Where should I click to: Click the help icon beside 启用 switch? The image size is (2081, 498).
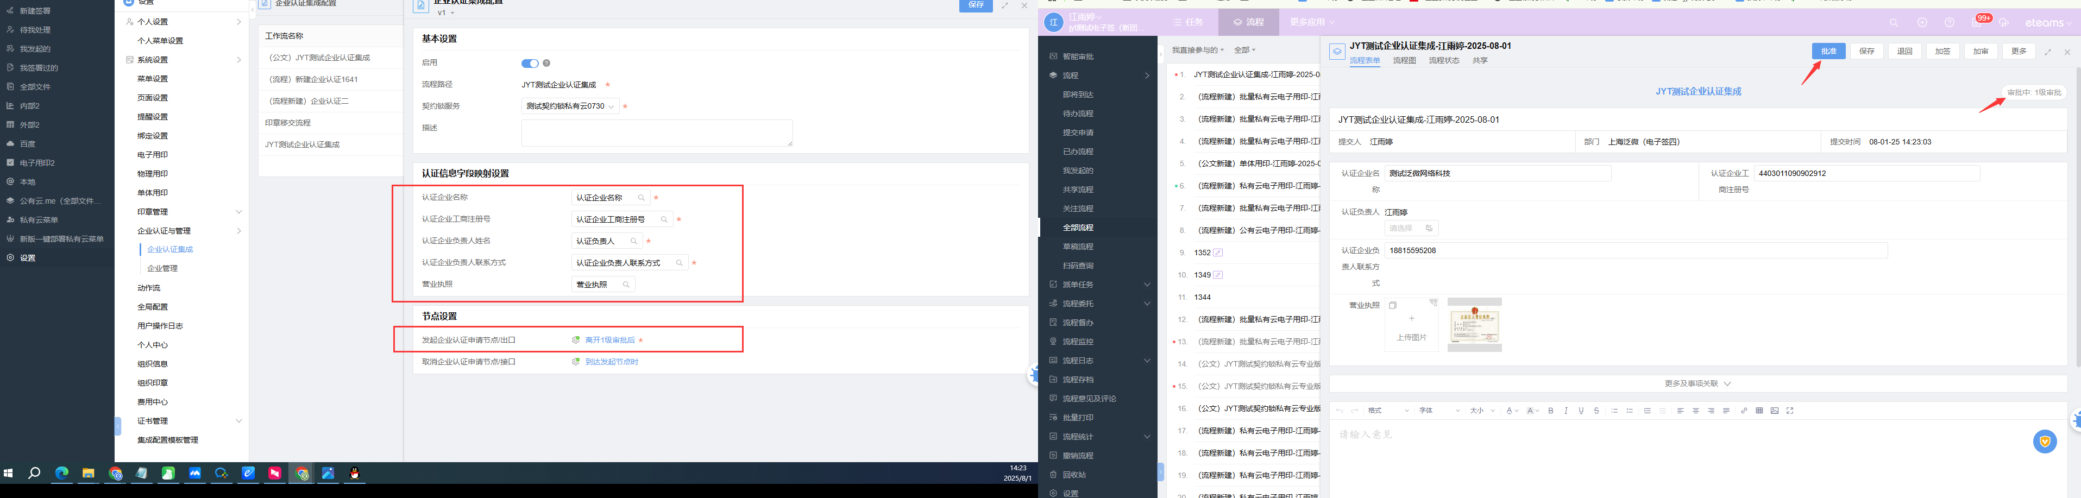click(547, 63)
